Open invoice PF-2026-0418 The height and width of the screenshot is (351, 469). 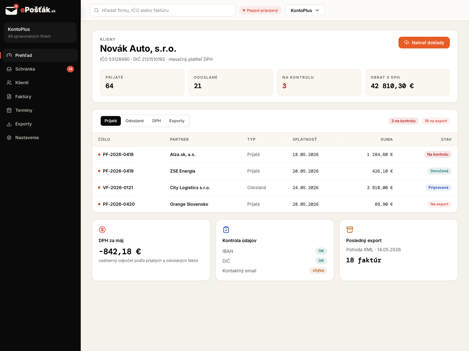click(118, 154)
